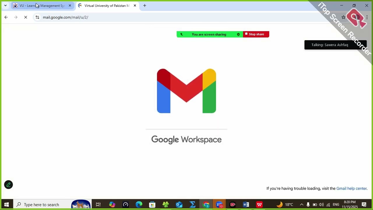Bookmark this page with the star icon
The image size is (373, 210).
pos(343,17)
